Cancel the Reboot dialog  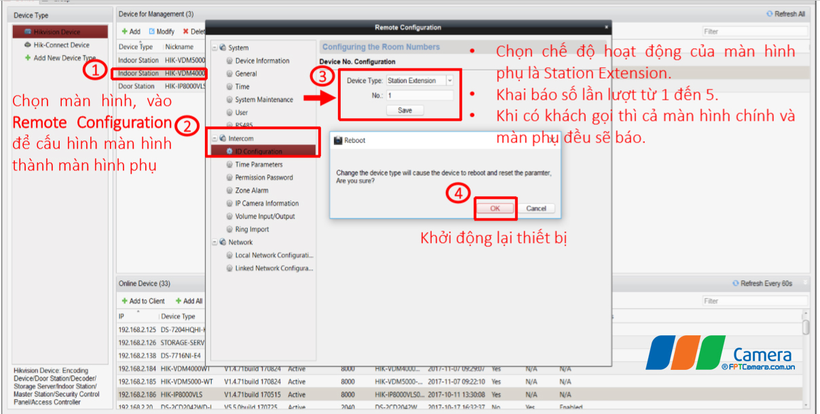(x=536, y=208)
